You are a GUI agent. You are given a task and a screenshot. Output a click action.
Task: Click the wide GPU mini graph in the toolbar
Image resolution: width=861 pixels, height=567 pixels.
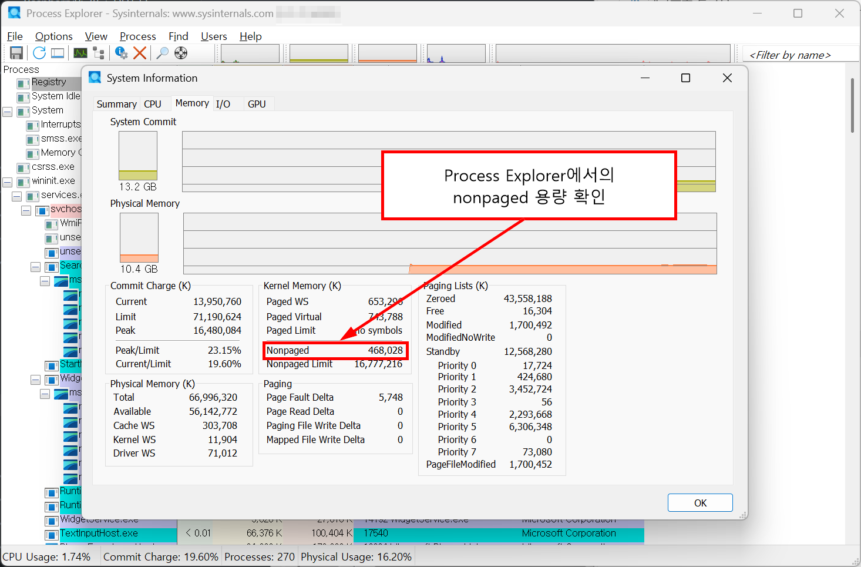(x=613, y=53)
